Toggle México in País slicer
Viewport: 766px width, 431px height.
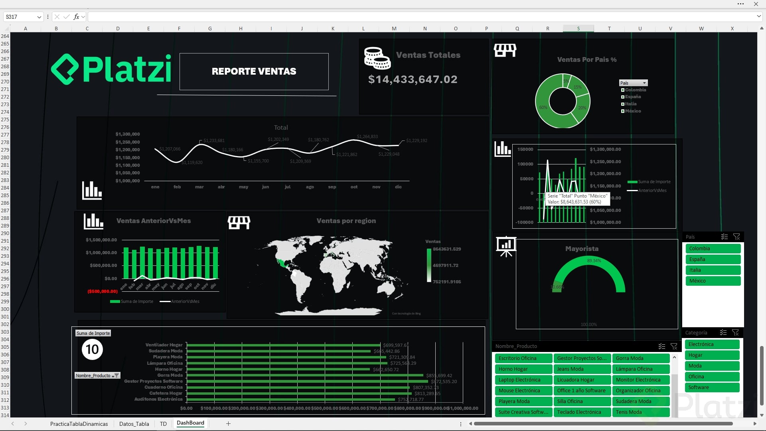[x=713, y=281]
